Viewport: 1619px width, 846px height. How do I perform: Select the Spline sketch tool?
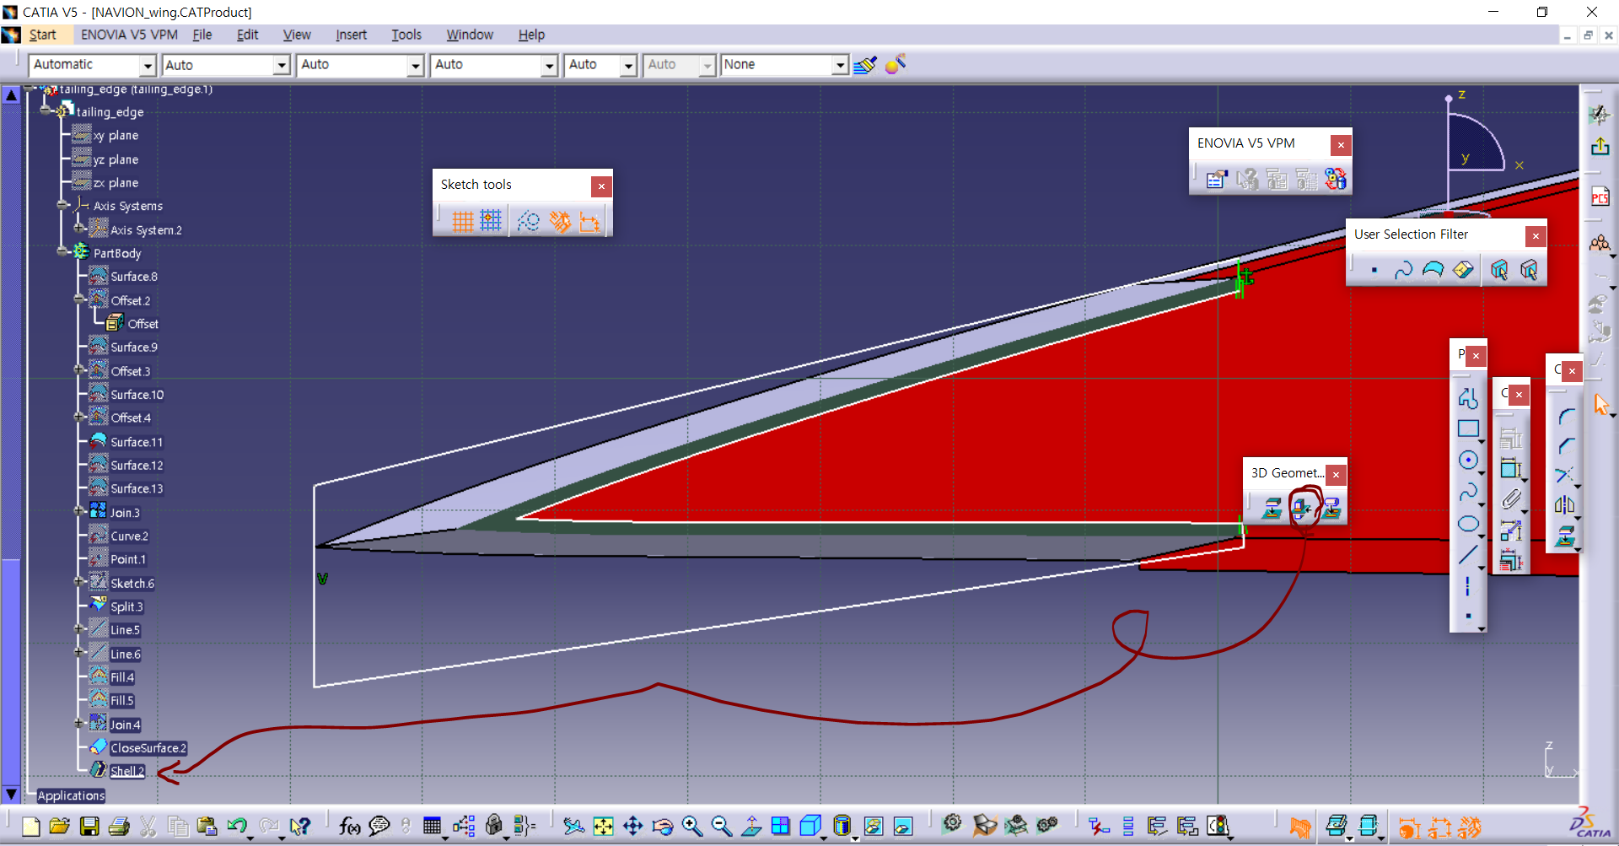coord(1468,492)
